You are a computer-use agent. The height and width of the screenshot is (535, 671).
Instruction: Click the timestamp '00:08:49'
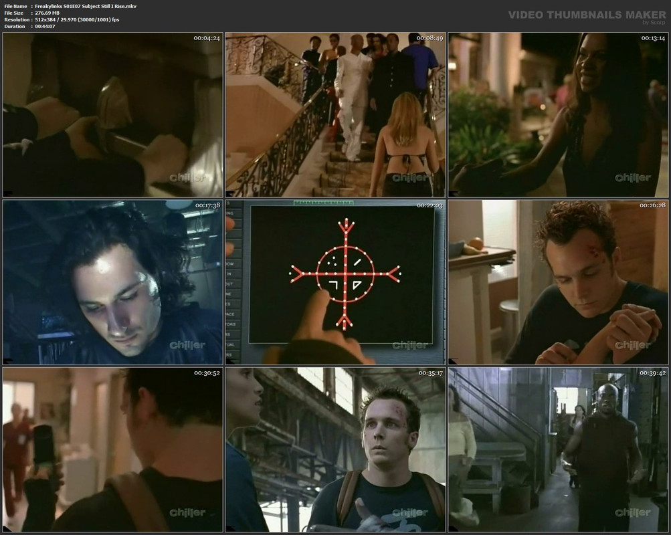[x=429, y=38]
